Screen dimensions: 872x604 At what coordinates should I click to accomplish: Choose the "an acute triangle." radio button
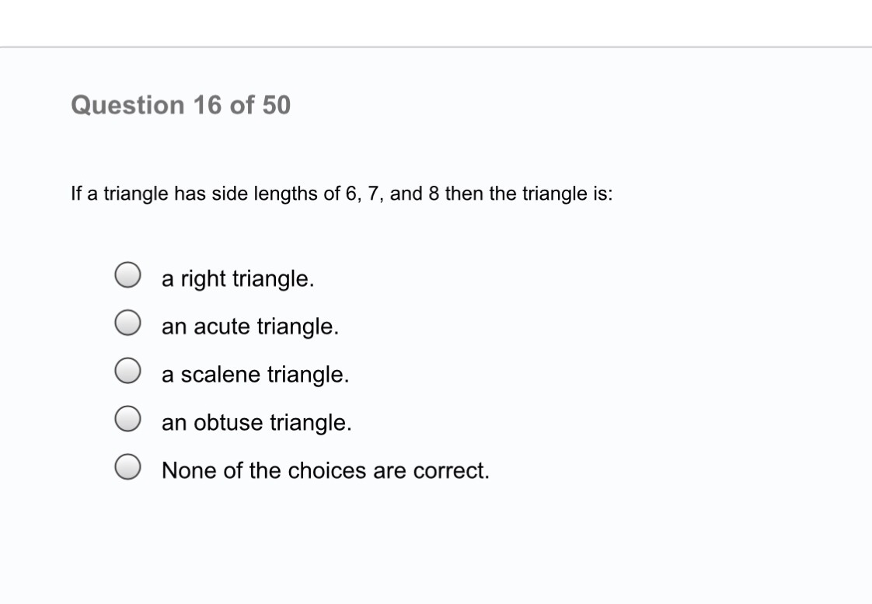(x=127, y=323)
